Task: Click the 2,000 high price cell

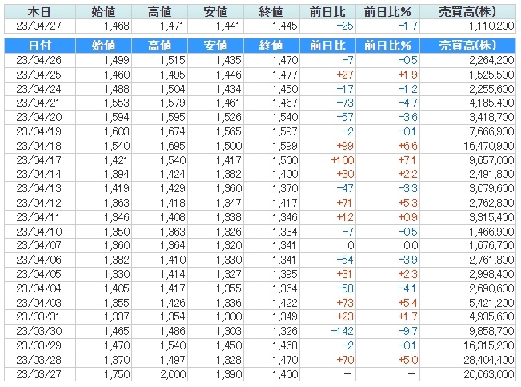Action: click(x=162, y=374)
